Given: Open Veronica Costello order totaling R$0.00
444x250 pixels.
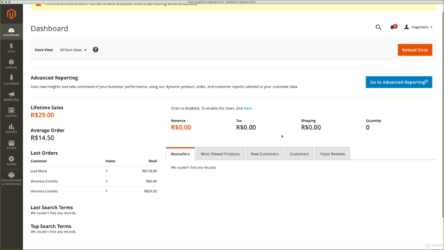Looking at the screenshot, I should tap(94, 181).
